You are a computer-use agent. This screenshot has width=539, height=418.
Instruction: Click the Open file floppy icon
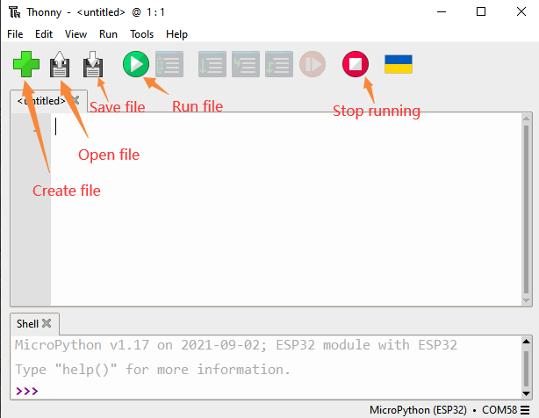pos(60,64)
